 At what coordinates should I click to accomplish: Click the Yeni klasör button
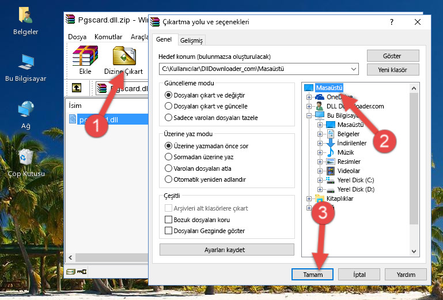[393, 70]
